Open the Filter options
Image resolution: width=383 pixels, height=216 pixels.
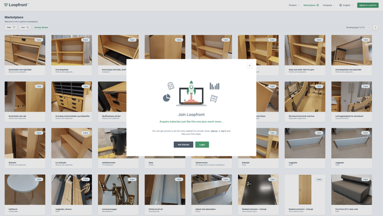[11, 28]
